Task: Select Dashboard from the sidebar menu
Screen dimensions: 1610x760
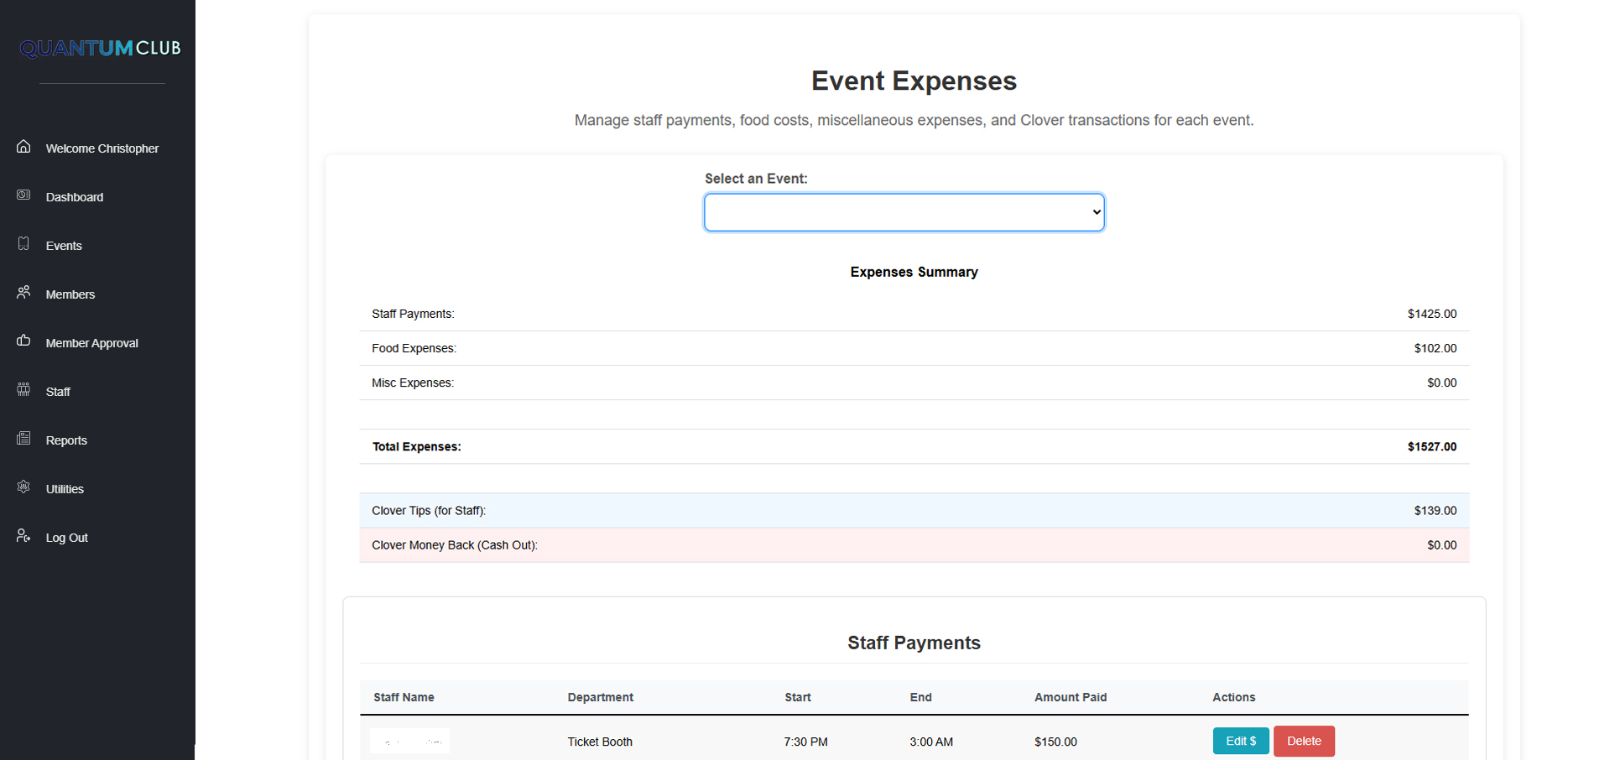Action: [x=75, y=196]
